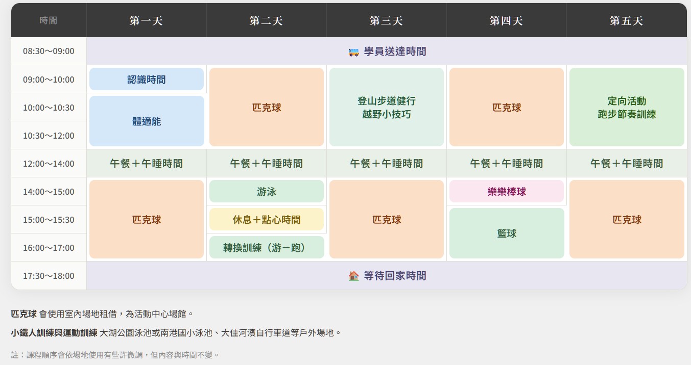Image resolution: width=691 pixels, height=365 pixels.
Task: Open the 定向活動 跑步節奏訓練 block
Action: click(626, 108)
